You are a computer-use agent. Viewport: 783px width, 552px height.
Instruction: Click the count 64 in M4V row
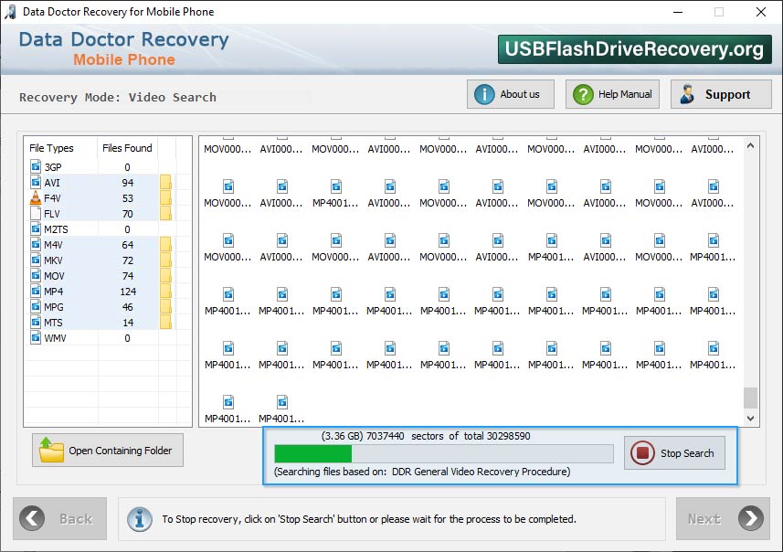point(127,245)
